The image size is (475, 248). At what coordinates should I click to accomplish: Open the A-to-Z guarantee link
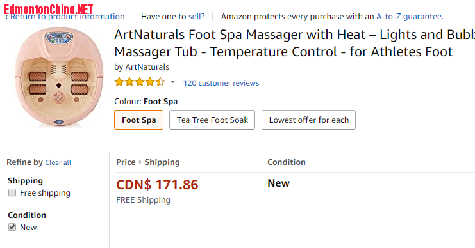click(x=409, y=17)
